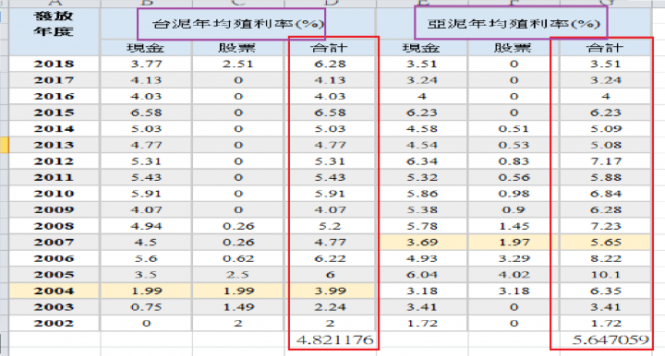Select 亞泥 total 8.22 for 2006

pyautogui.click(x=606, y=258)
